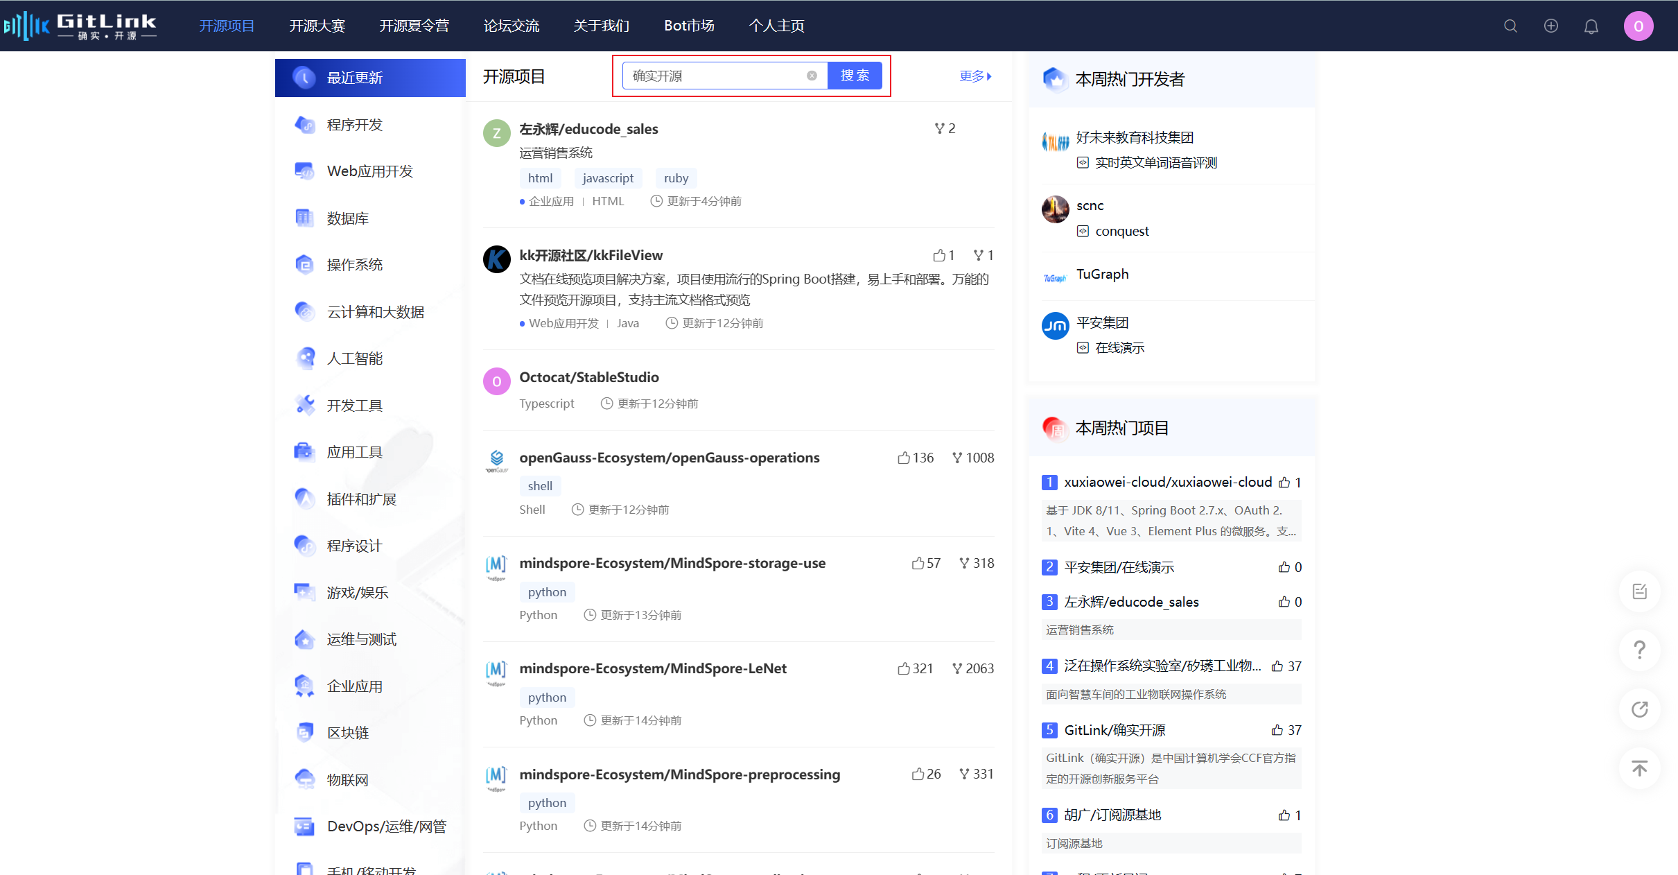Open the 实时英文单词语音评测 project link
The width and height of the screenshot is (1678, 875).
point(1155,162)
